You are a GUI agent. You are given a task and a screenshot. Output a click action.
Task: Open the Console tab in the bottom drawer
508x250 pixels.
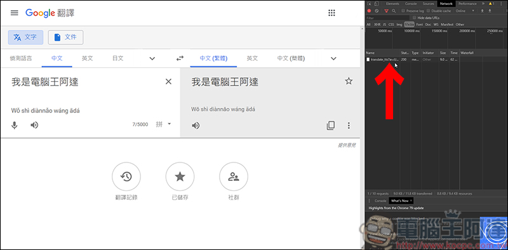click(380, 201)
